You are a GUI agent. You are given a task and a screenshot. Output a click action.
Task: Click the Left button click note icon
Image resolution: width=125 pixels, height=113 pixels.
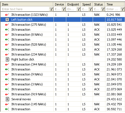7,20
